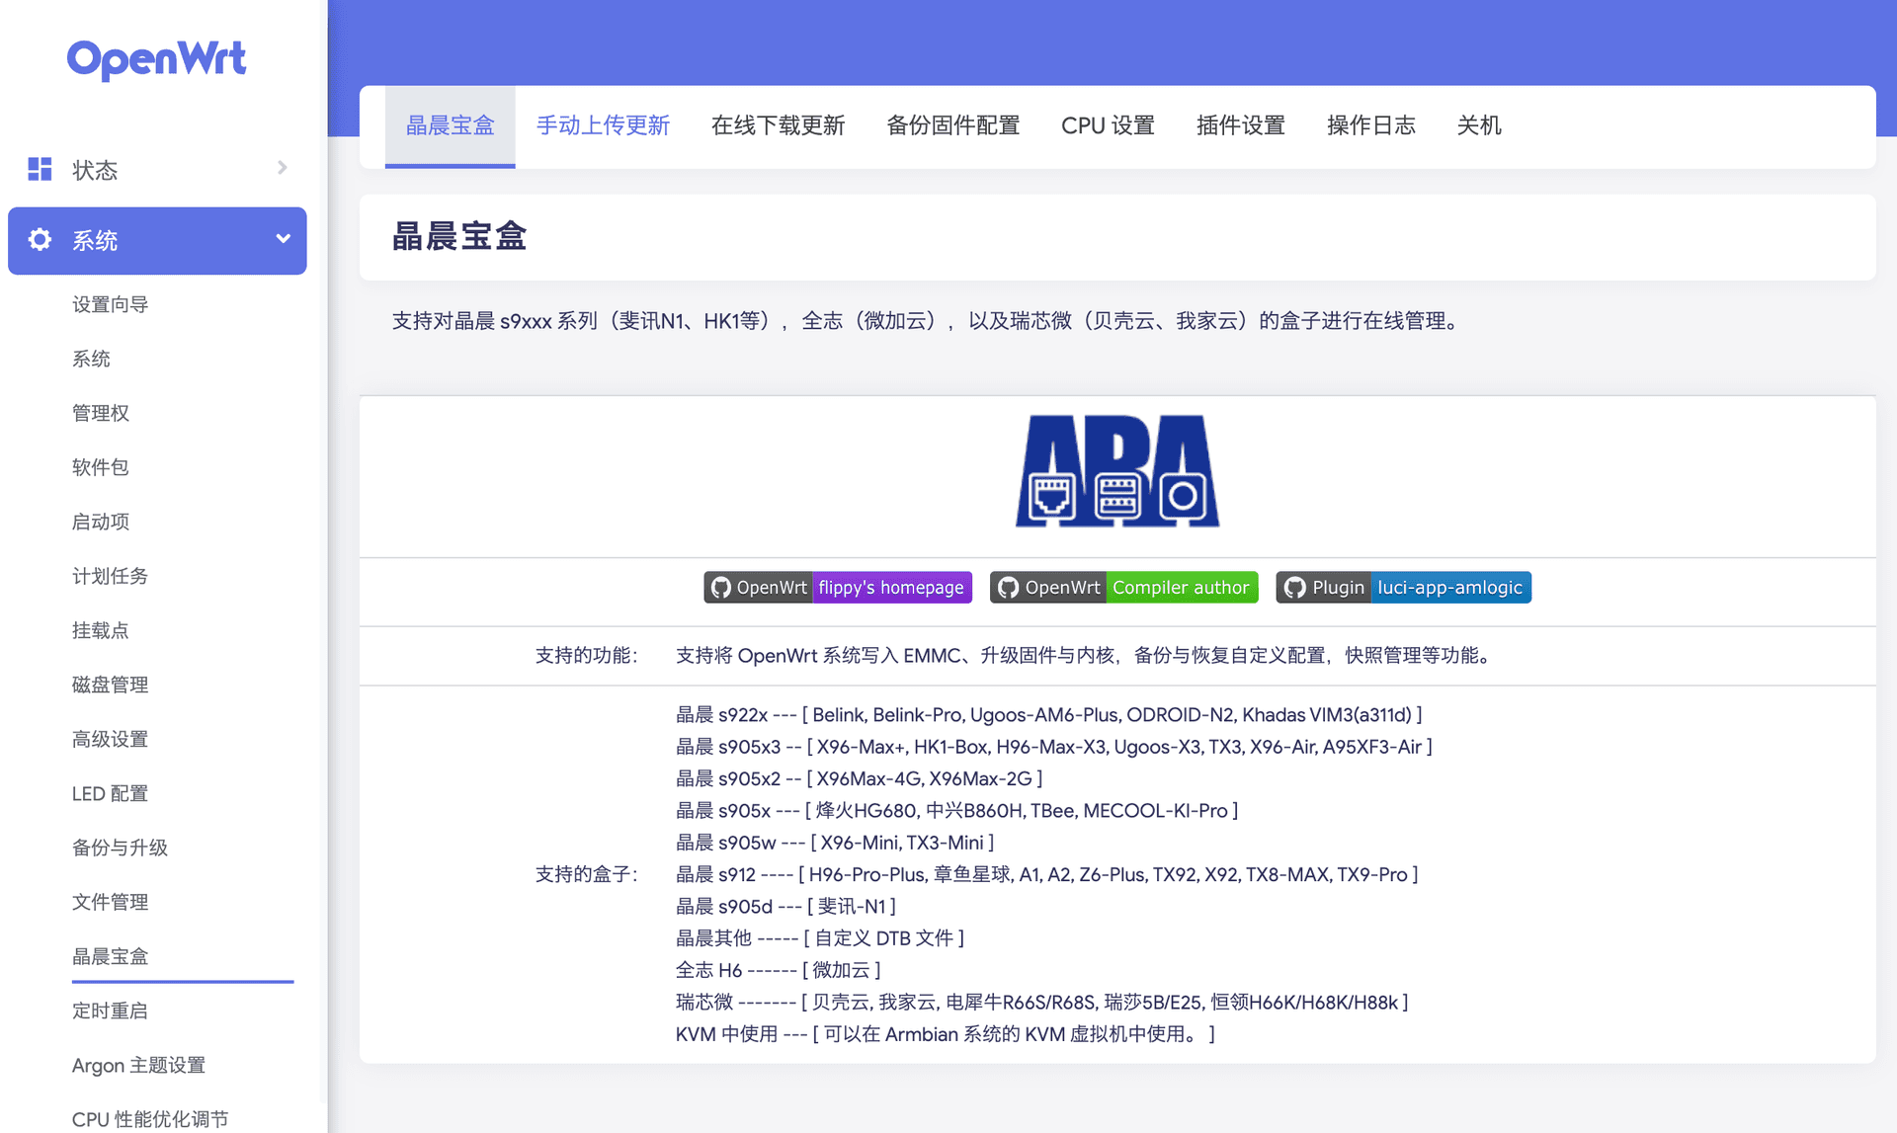The width and height of the screenshot is (1897, 1133).
Task: Click the system gear icon
Action: [40, 240]
